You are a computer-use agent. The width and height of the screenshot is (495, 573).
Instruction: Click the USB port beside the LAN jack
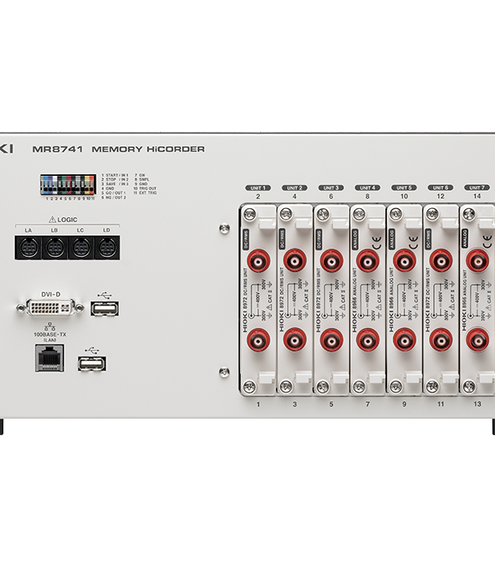92,364
